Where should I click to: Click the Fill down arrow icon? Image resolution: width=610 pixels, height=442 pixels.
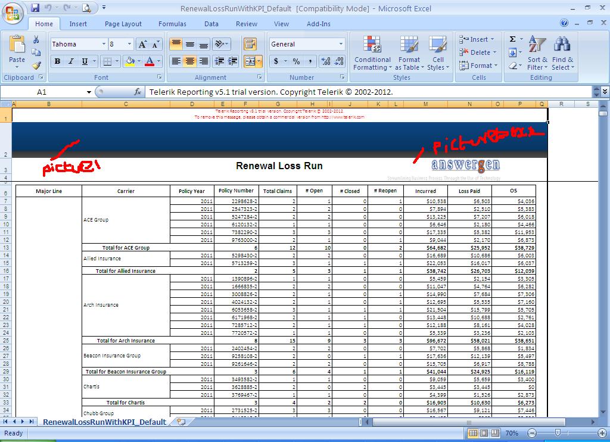pyautogui.click(x=513, y=52)
